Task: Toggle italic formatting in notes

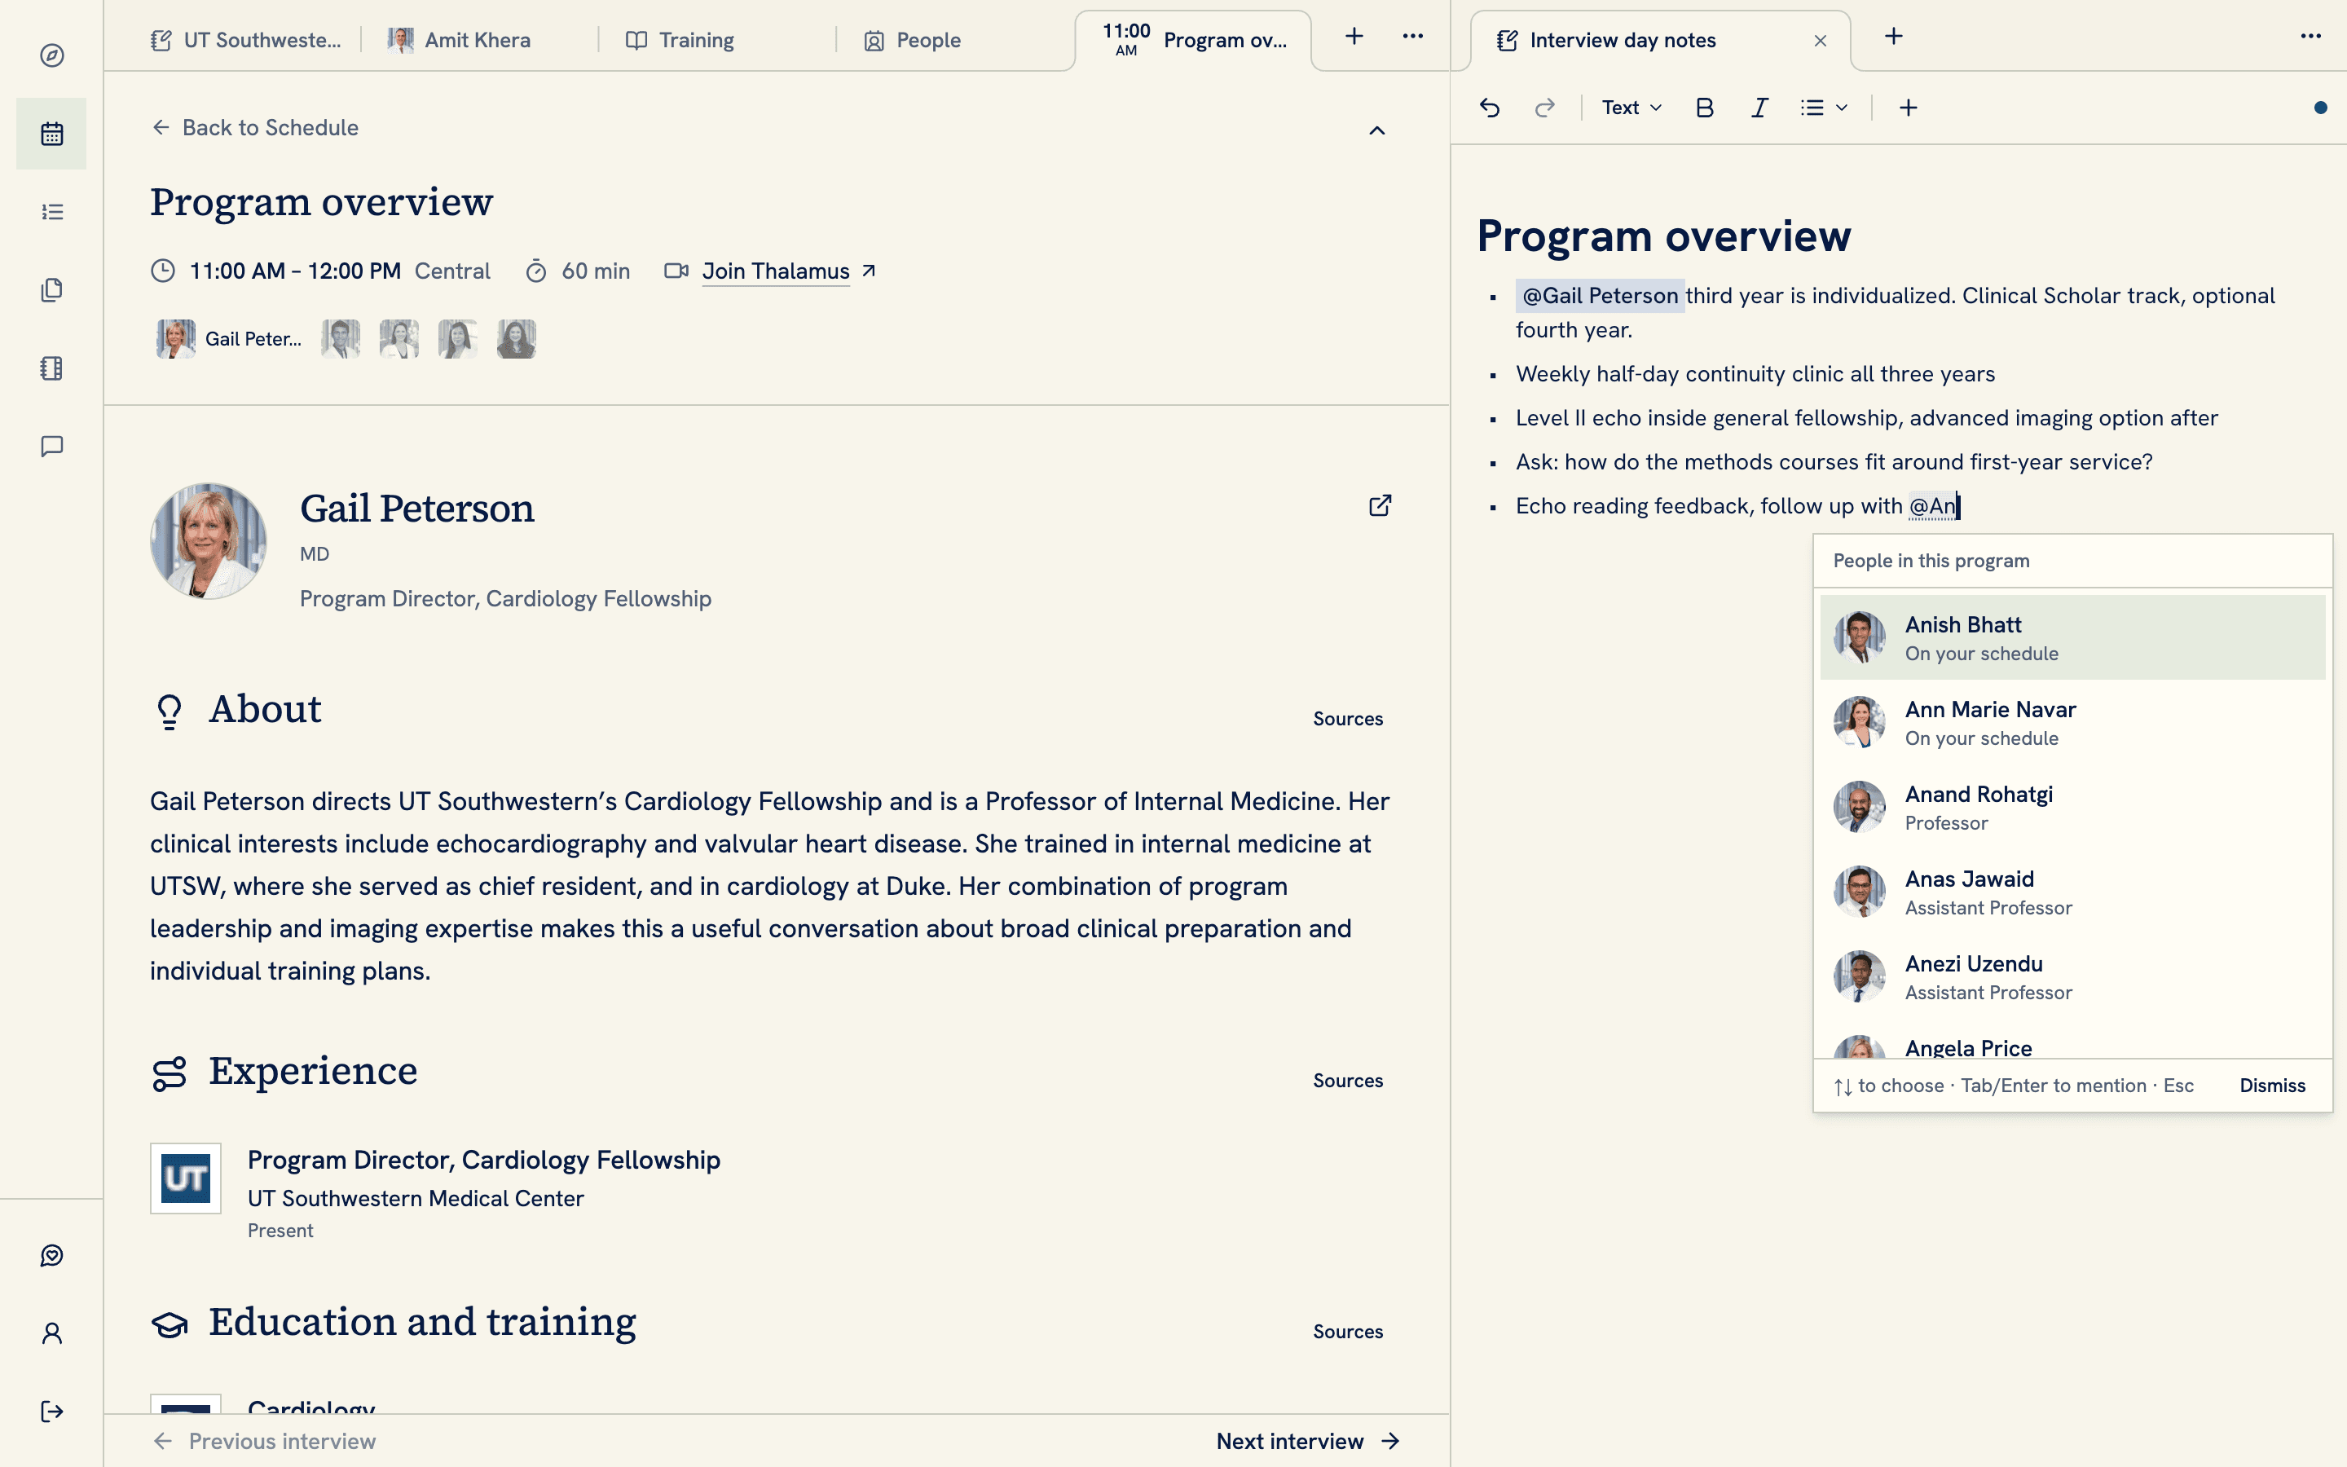Action: [1759, 108]
